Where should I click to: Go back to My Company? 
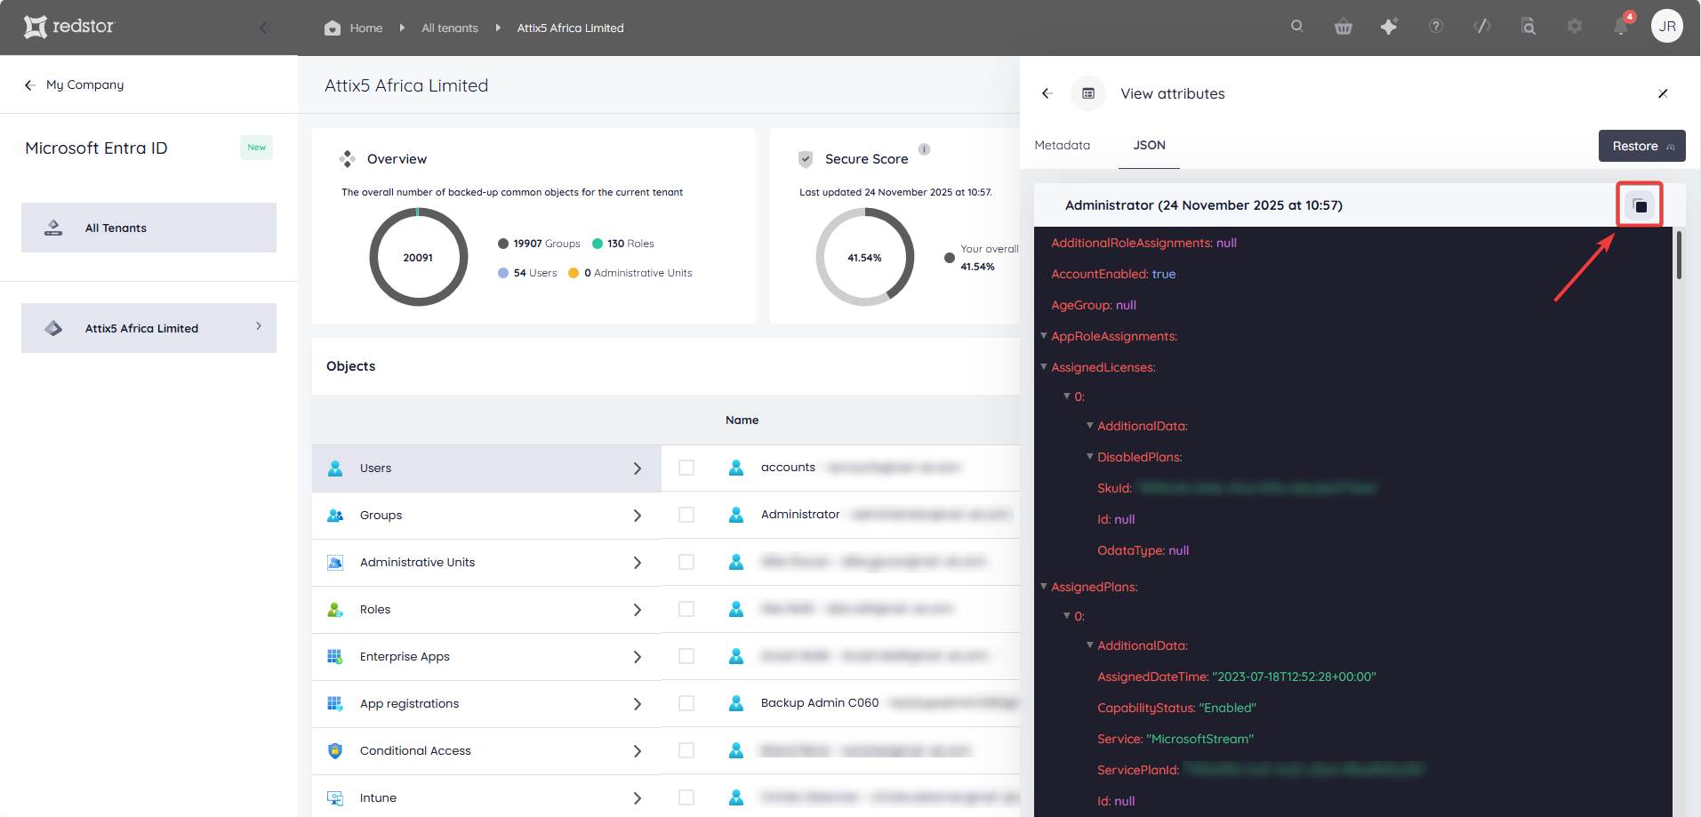tap(75, 84)
